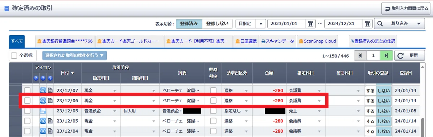Toggle 軽減税率 checkbox in 23/12/07 row

tap(213, 90)
